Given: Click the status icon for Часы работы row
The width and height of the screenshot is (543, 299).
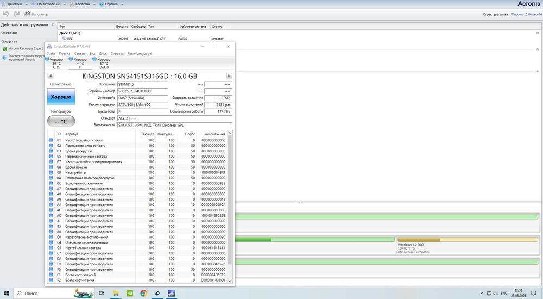Looking at the screenshot, I should (51, 172).
